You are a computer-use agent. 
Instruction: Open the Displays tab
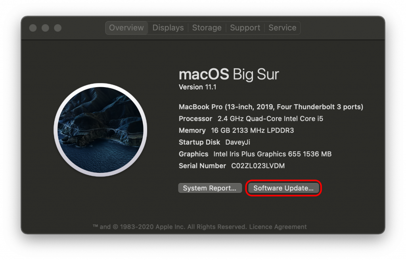click(x=168, y=28)
